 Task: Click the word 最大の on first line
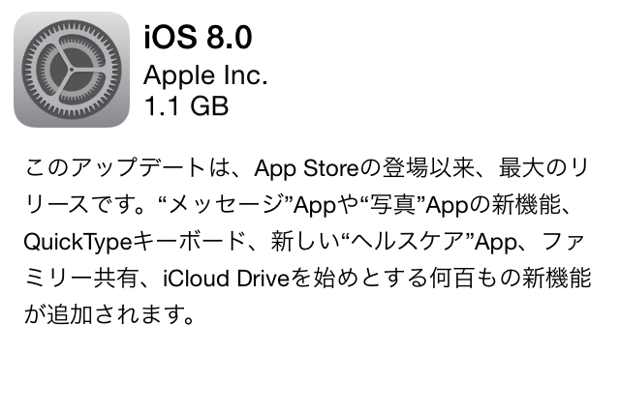[x=533, y=167]
